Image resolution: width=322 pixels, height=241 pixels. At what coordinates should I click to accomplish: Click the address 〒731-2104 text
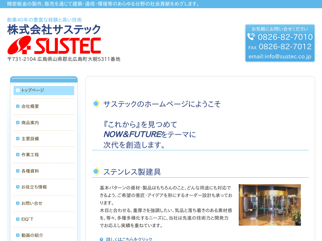click(64, 59)
